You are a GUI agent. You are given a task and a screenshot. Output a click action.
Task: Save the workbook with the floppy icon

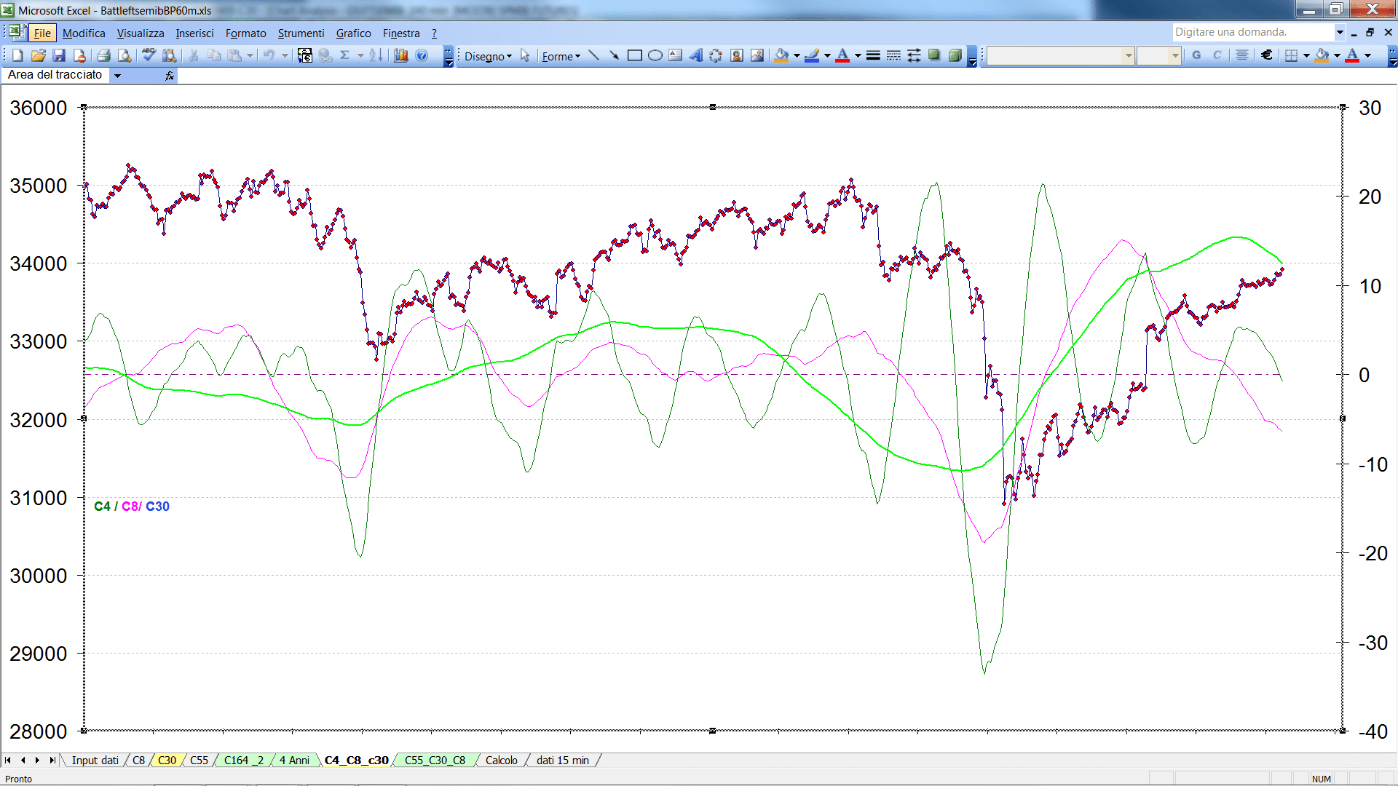click(x=59, y=55)
